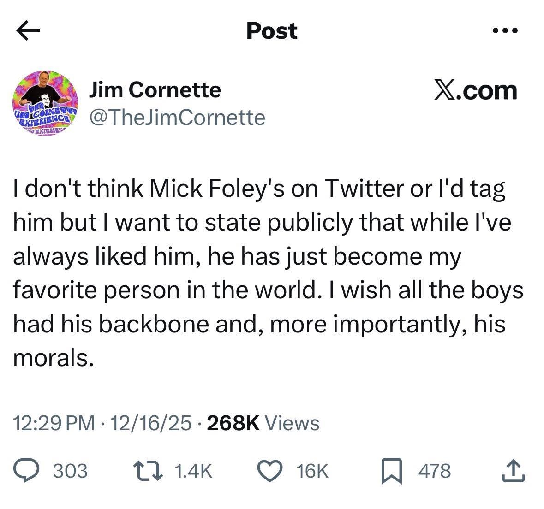The height and width of the screenshot is (509, 544).
Task: Bookmark the post with the bookmark icon
Action: tap(392, 472)
